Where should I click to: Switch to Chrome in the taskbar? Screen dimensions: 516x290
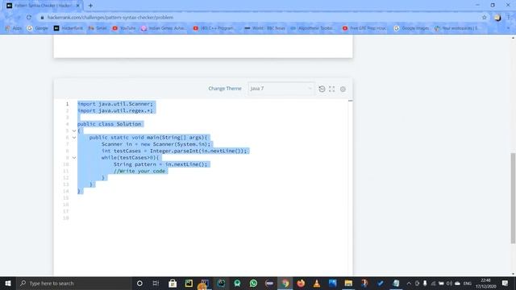(285, 283)
